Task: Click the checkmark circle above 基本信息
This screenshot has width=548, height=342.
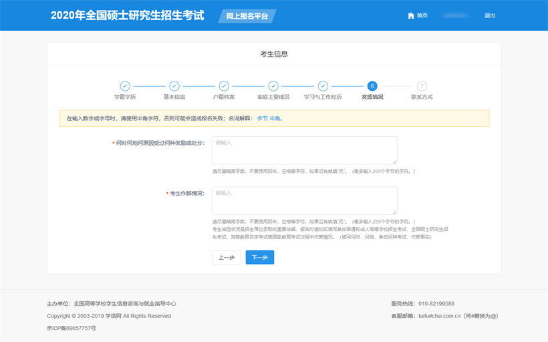Action: click(x=174, y=85)
